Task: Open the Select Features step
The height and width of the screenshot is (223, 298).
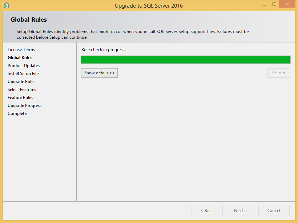Action: click(x=22, y=90)
